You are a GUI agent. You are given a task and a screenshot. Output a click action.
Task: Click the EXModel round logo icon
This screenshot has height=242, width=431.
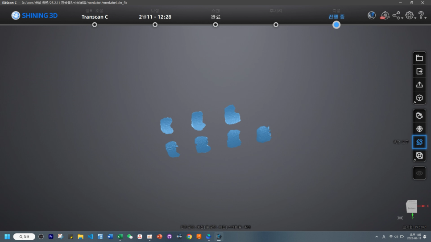point(372,16)
